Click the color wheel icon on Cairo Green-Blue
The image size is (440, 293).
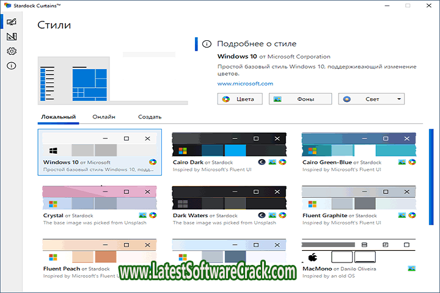(x=412, y=162)
